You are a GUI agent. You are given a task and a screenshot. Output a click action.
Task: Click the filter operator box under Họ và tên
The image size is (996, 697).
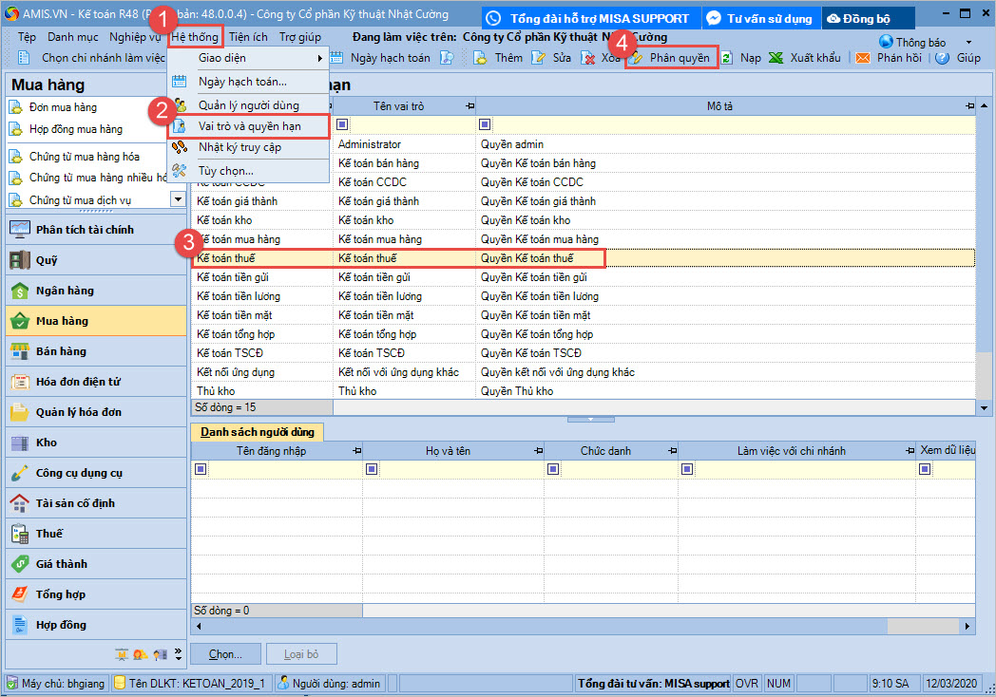[x=370, y=469]
